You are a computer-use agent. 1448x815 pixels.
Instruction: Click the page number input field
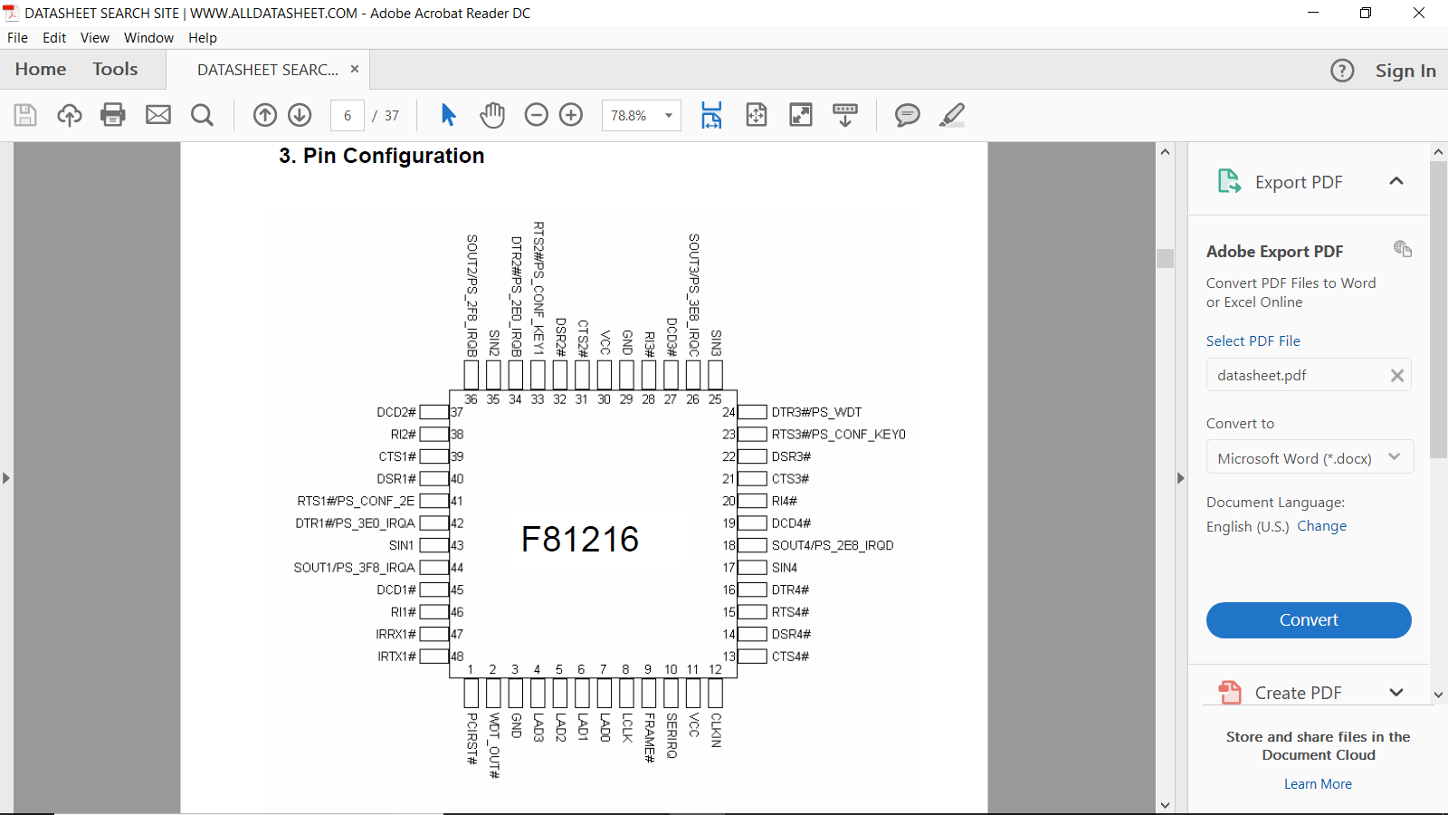(x=348, y=115)
